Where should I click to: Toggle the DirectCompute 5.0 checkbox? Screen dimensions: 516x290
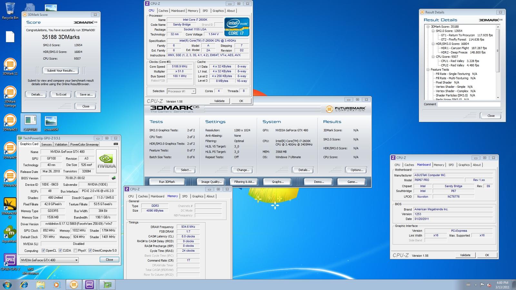90,250
